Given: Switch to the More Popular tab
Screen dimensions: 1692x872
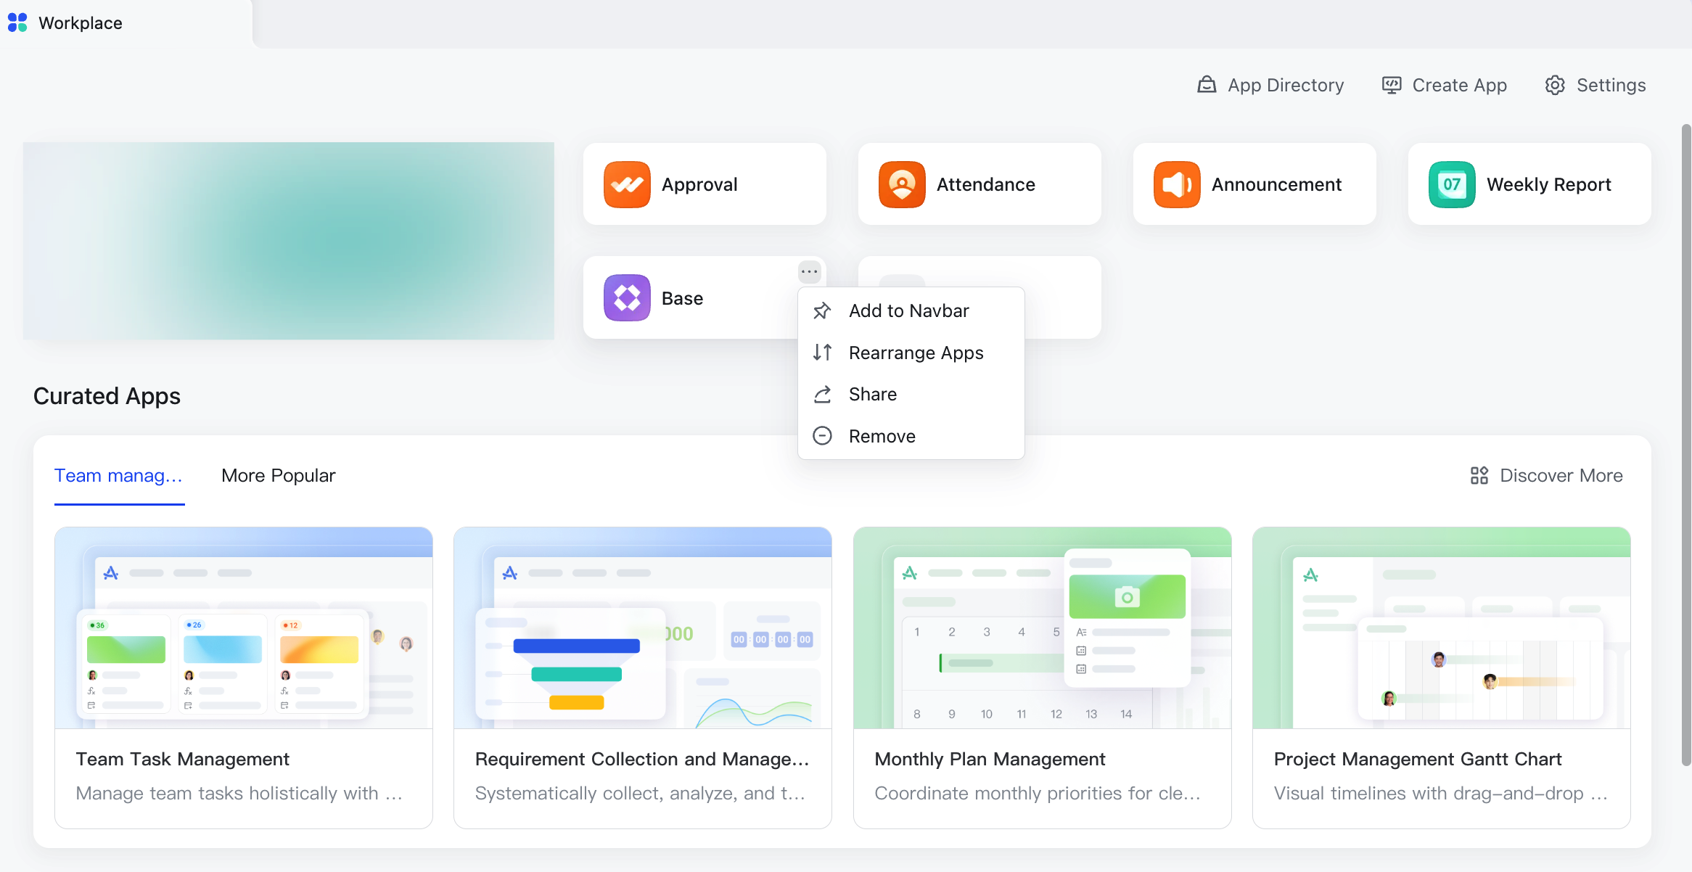Looking at the screenshot, I should (279, 475).
